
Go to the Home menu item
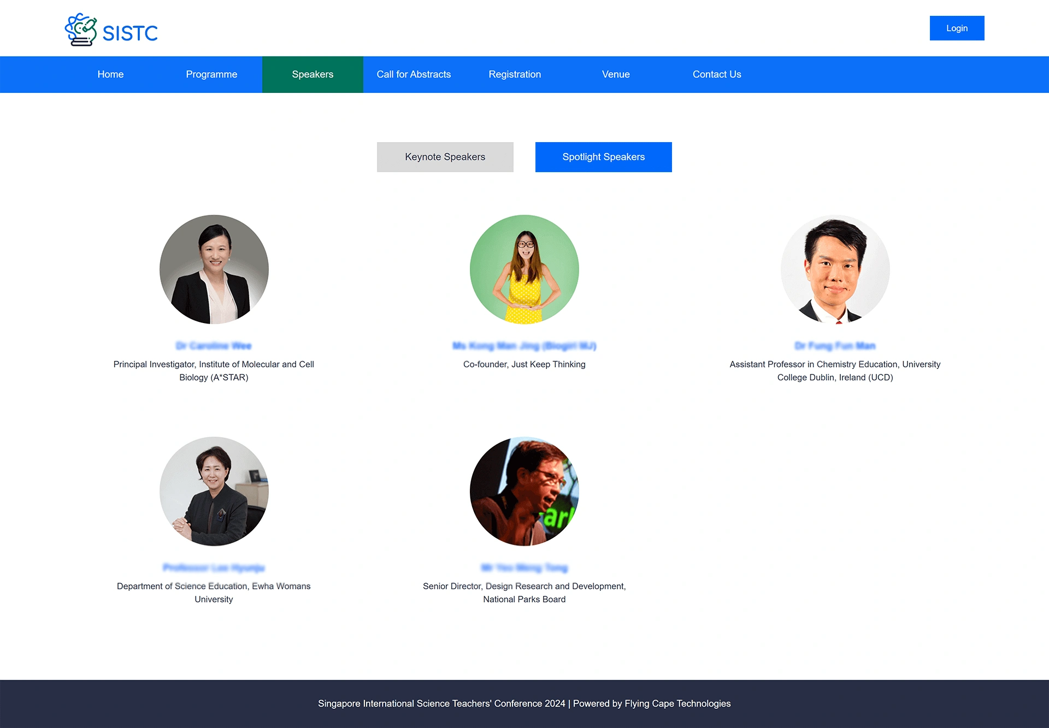(x=110, y=74)
